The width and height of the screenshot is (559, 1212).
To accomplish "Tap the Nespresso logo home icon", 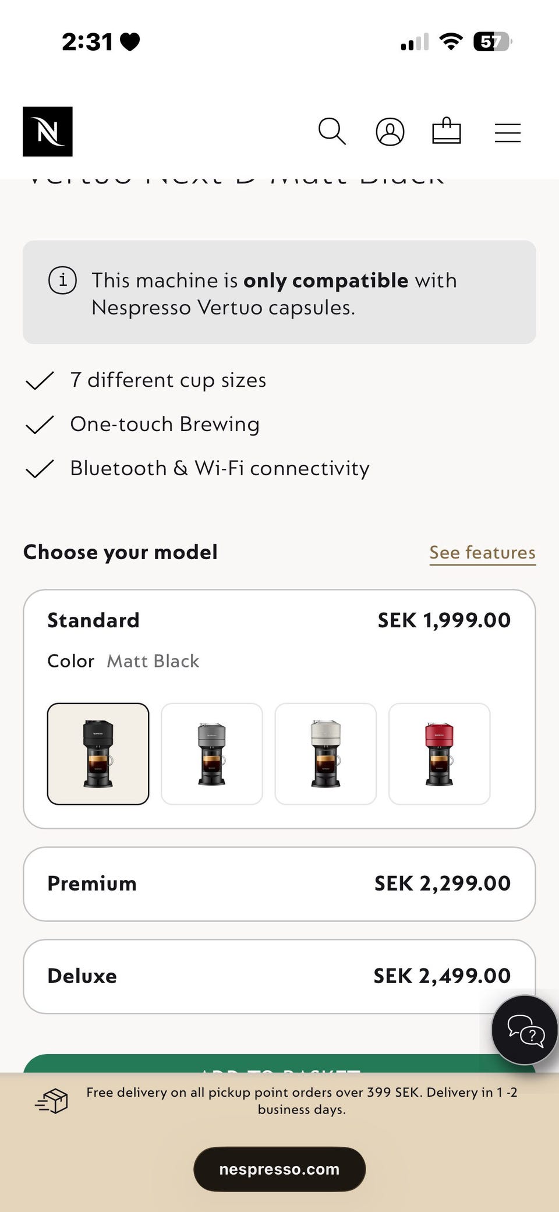I will [48, 132].
